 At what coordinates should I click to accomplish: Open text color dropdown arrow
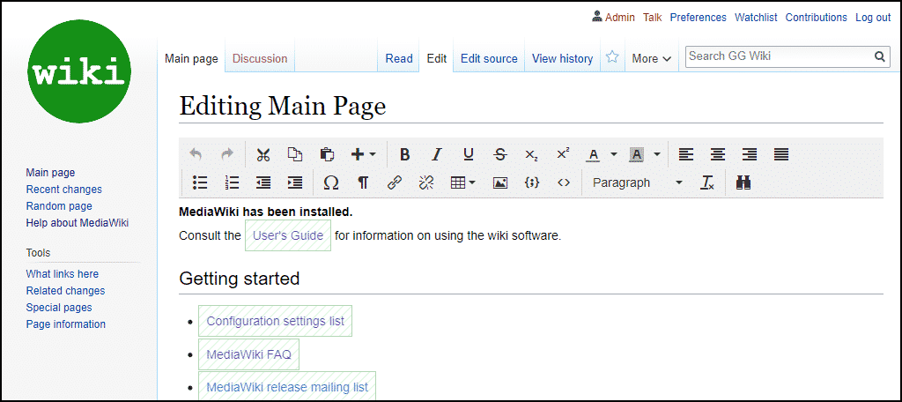(x=614, y=154)
